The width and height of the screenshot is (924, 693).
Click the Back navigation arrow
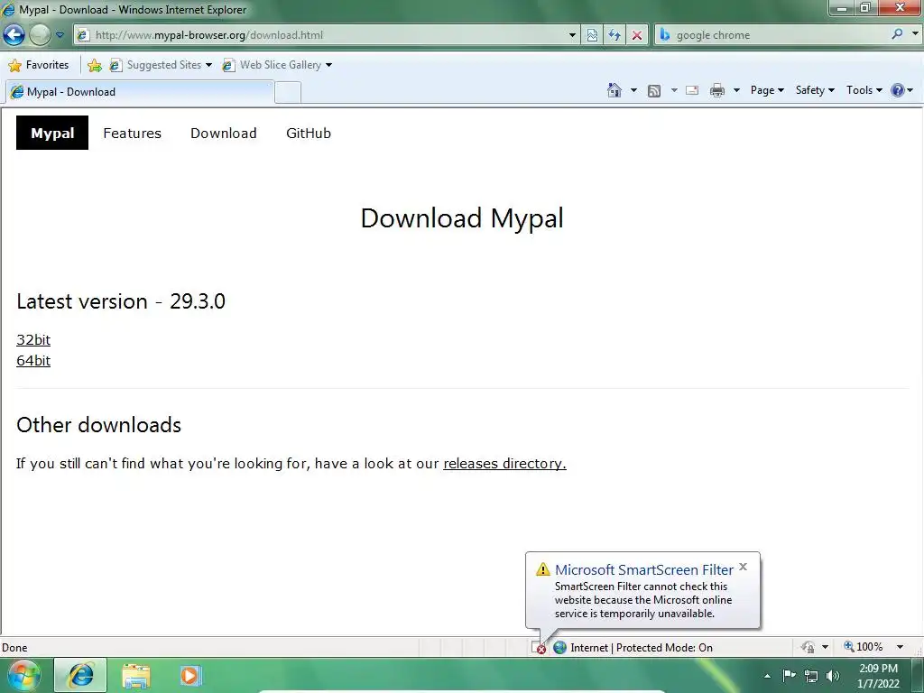(x=14, y=35)
